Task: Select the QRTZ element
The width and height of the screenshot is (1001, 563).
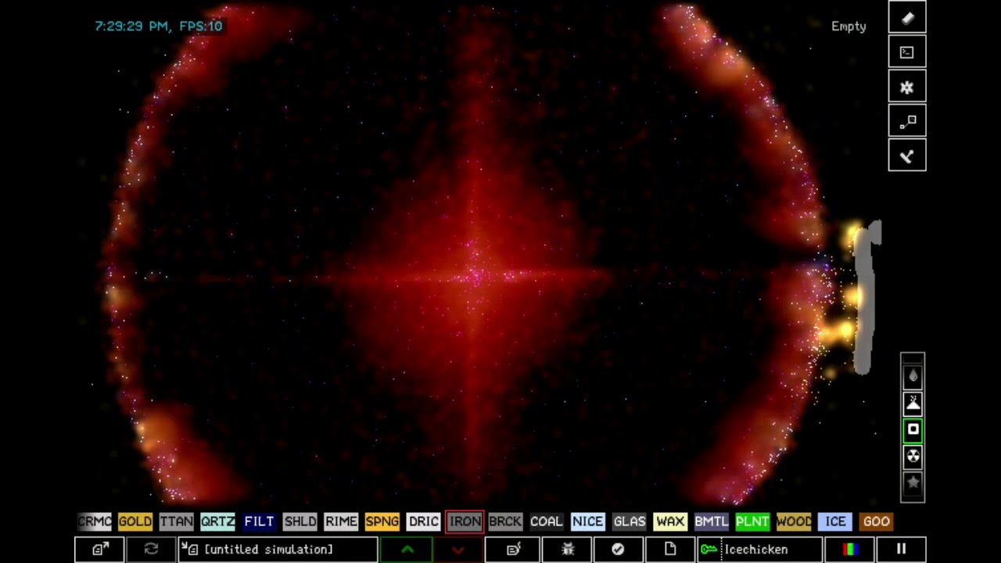Action: click(217, 522)
